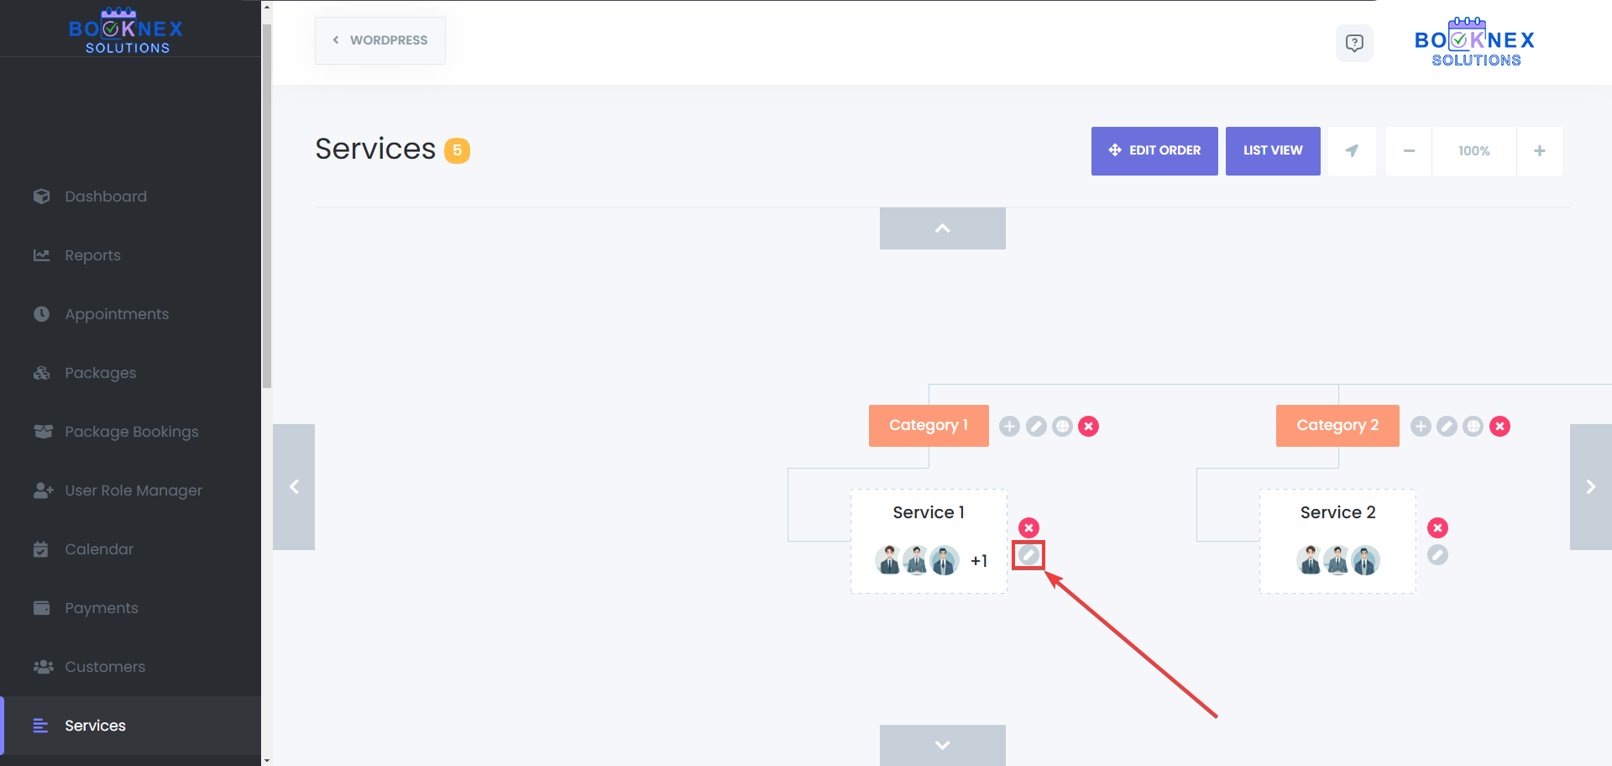Delete Service 2 with red X icon
The width and height of the screenshot is (1612, 766).
pos(1437,527)
